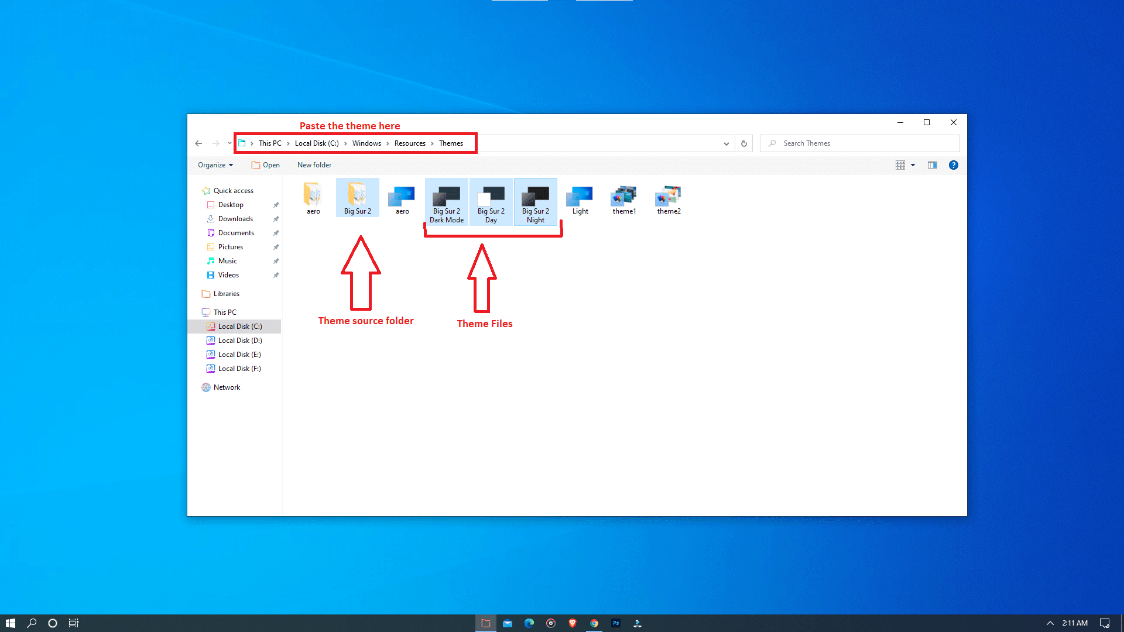
Task: Open Photoshop from the taskbar
Action: point(615,623)
